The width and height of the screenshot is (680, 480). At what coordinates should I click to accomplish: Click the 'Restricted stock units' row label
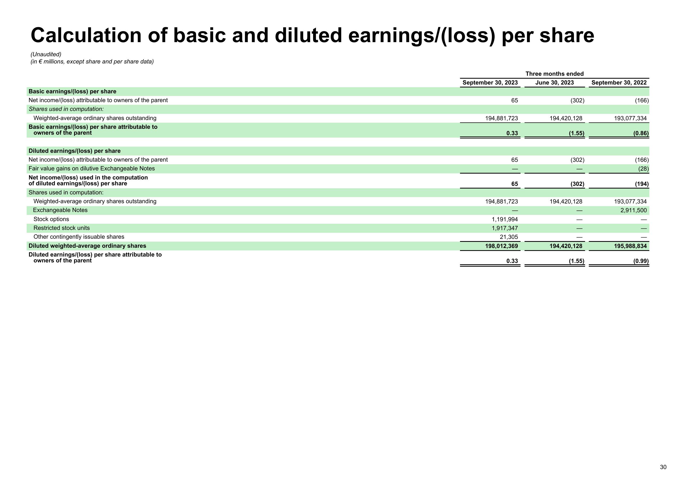click(x=62, y=228)
